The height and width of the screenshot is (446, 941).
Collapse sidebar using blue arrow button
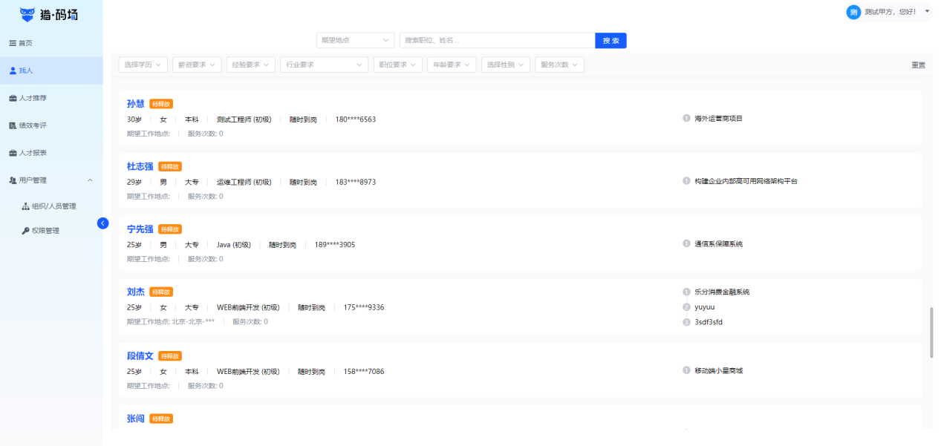[x=102, y=223]
